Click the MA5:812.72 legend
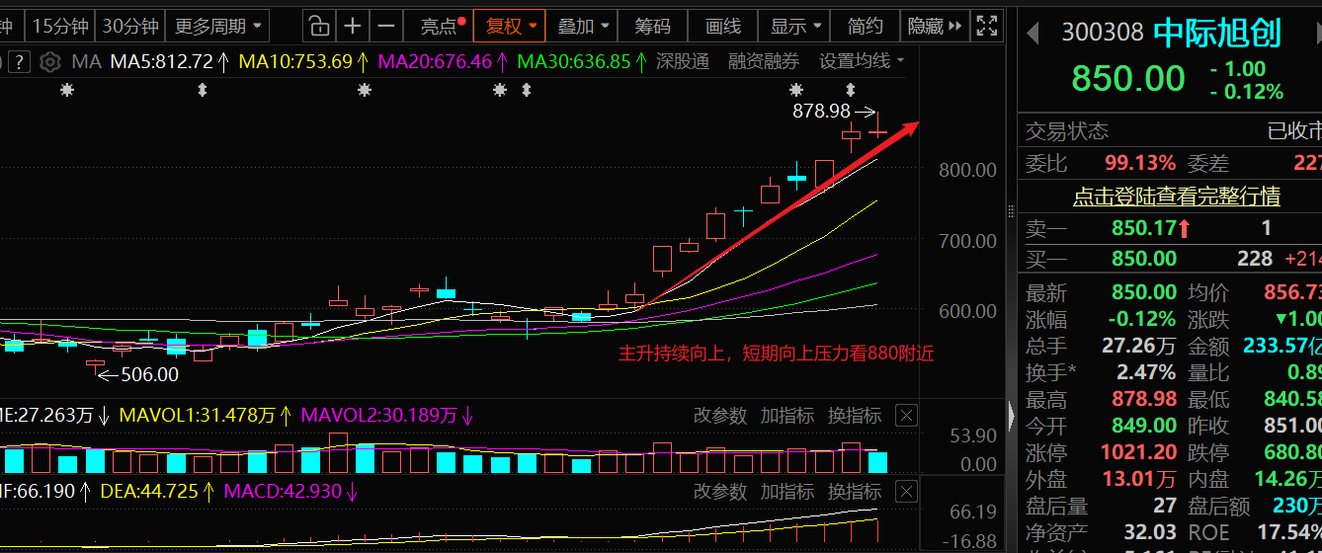The image size is (1322, 553). click(x=170, y=61)
